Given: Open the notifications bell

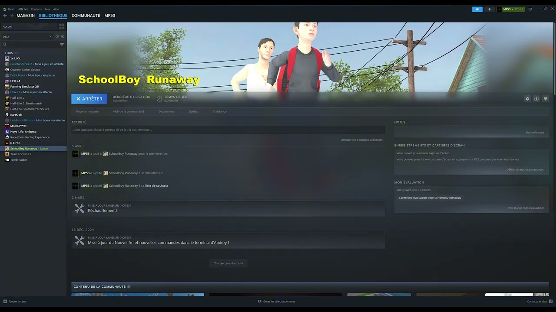Looking at the screenshot, I should (x=490, y=9).
